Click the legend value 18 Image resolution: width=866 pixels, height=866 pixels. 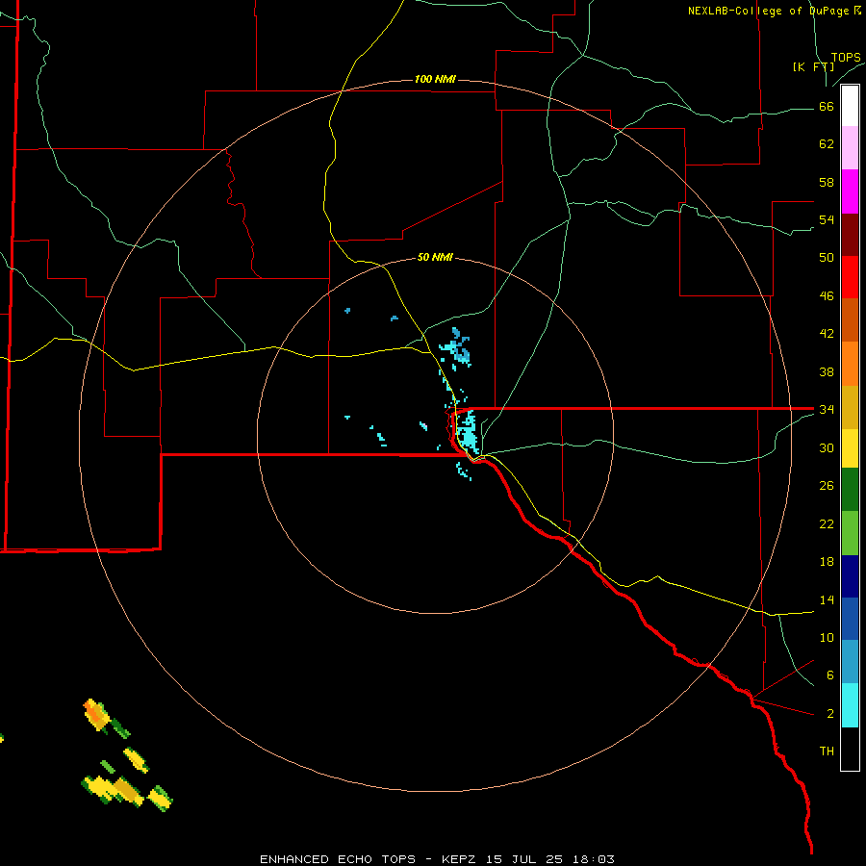pos(827,562)
